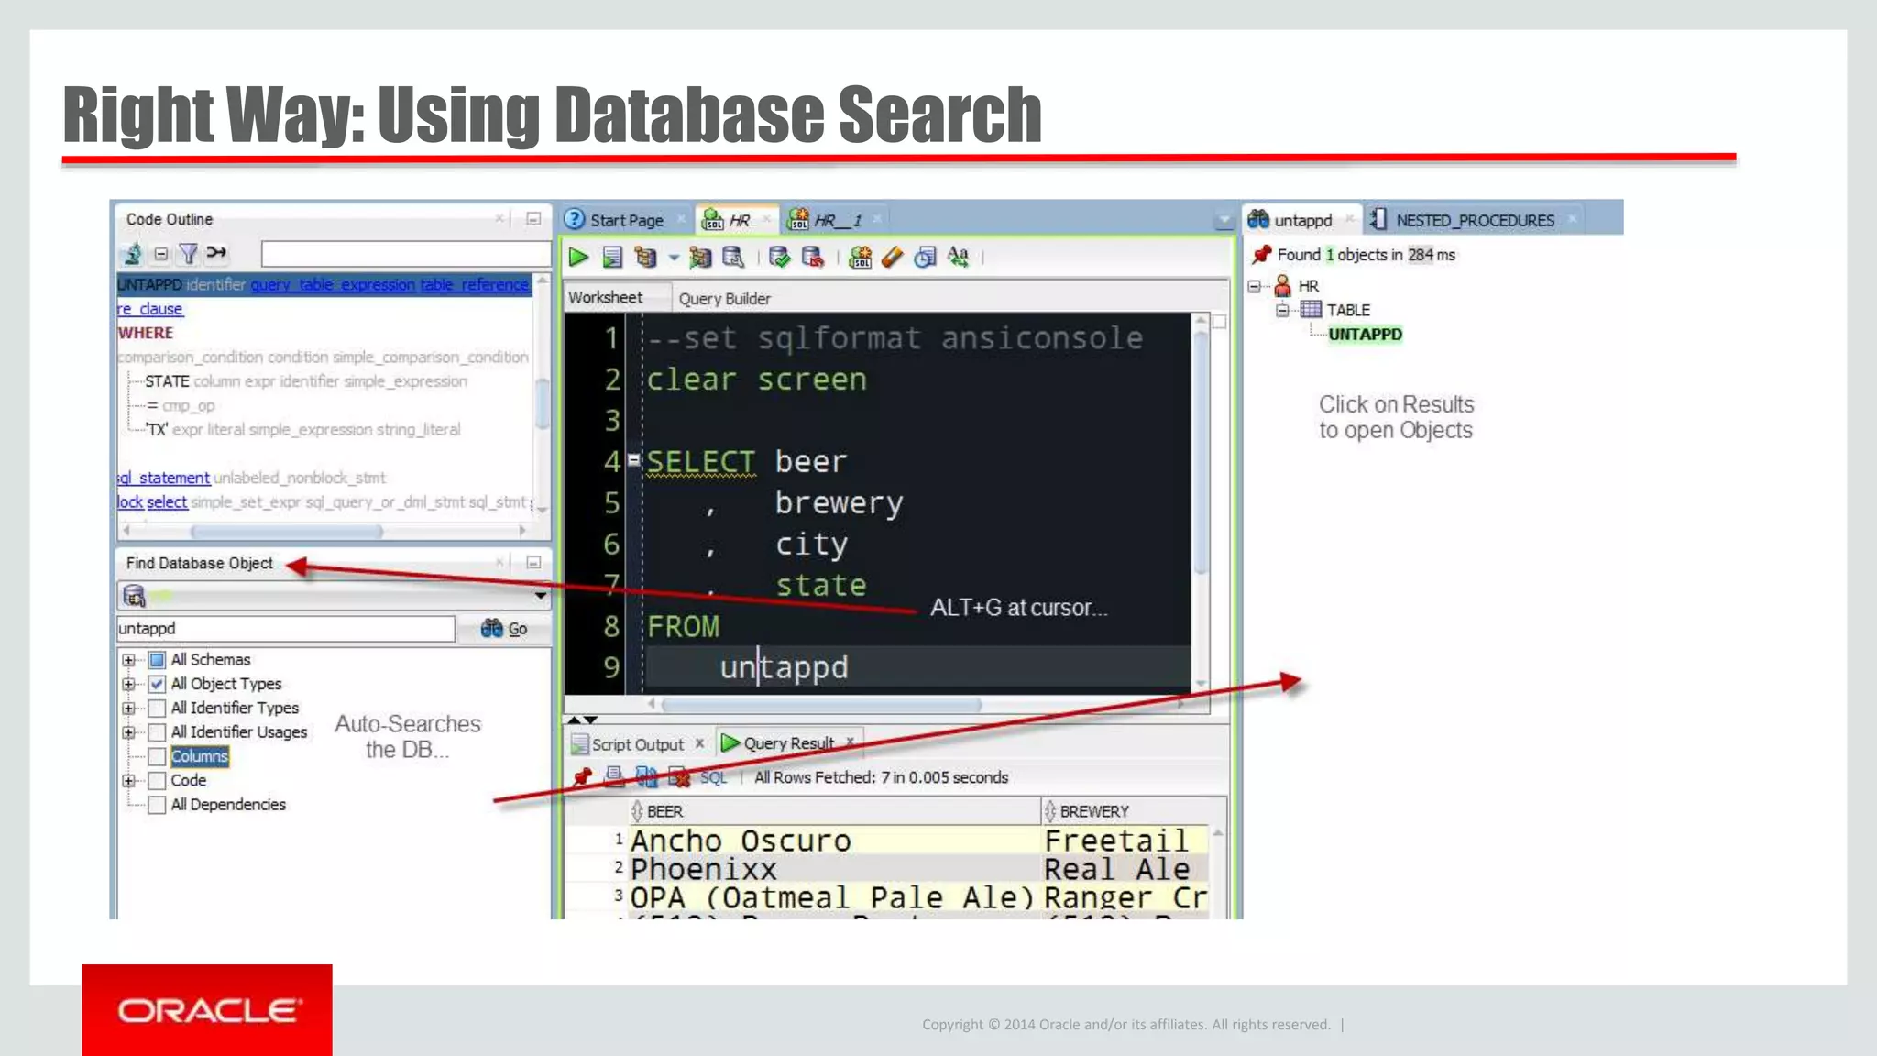1877x1056 pixels.
Task: Click the To Upper/Lower/InitCap icon
Action: click(x=958, y=258)
